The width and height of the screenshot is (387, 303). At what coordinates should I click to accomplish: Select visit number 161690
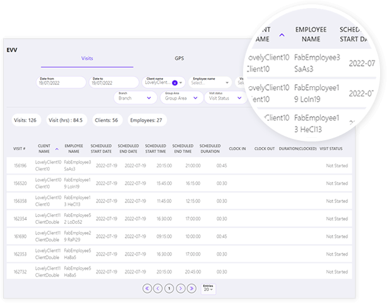click(20, 236)
